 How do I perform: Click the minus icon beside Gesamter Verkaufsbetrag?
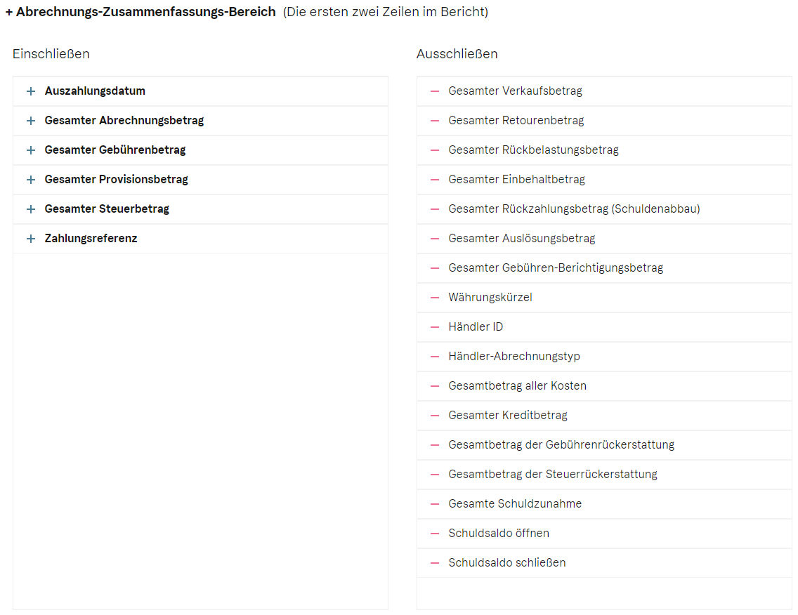pyautogui.click(x=435, y=91)
